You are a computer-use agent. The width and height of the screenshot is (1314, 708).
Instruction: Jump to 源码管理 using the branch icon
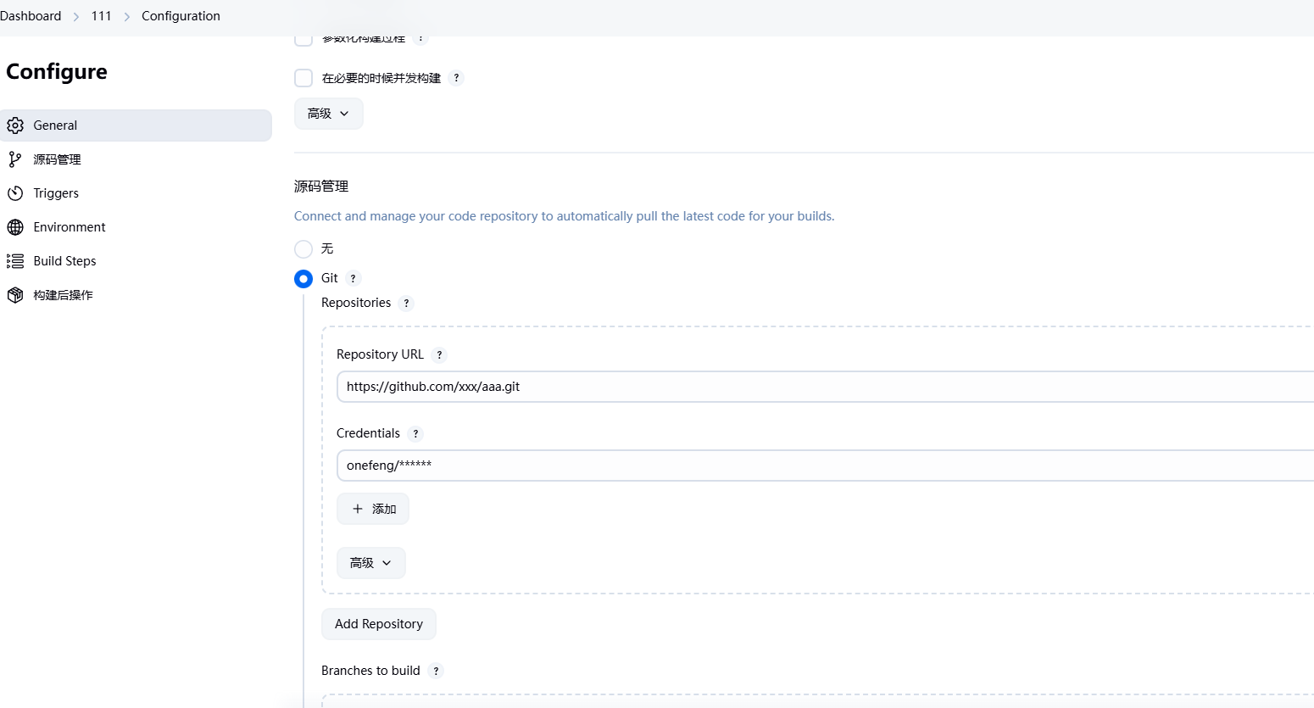click(15, 159)
